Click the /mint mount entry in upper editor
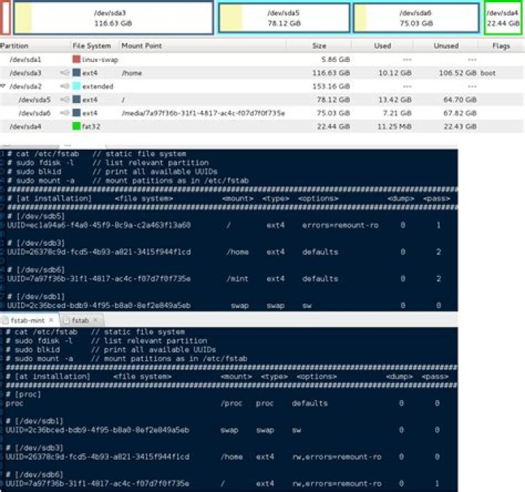The image size is (525, 492). (x=238, y=279)
